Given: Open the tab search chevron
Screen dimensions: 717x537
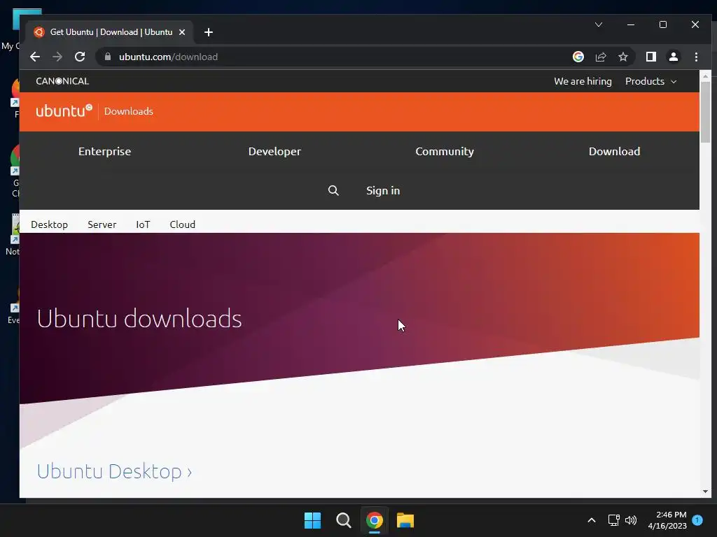Looking at the screenshot, I should pos(598,24).
